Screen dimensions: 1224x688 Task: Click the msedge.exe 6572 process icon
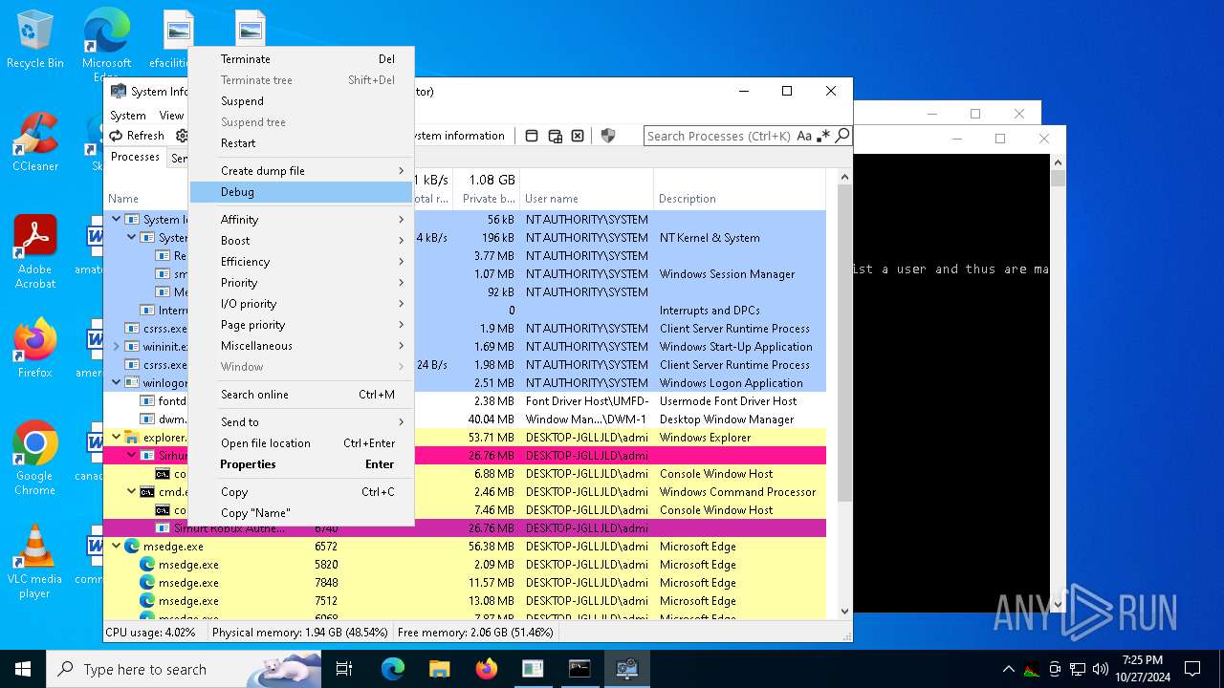[x=131, y=547]
